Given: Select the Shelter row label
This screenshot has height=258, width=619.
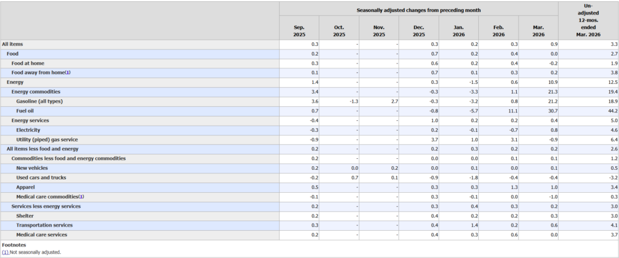Looking at the screenshot, I should click(x=25, y=216).
